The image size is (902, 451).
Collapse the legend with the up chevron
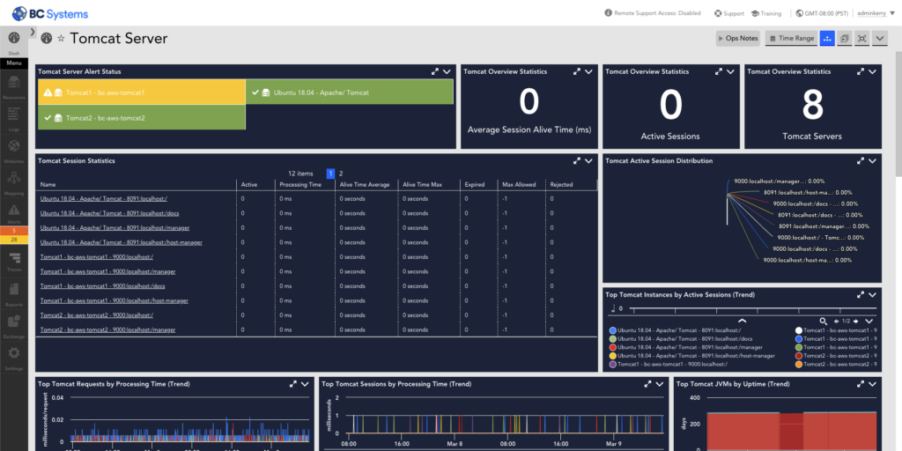(742, 321)
